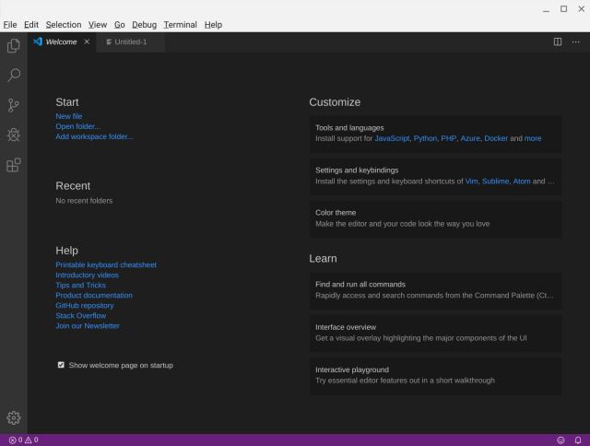Open Find and run all commands card
This screenshot has height=446, width=590.
tap(435, 290)
